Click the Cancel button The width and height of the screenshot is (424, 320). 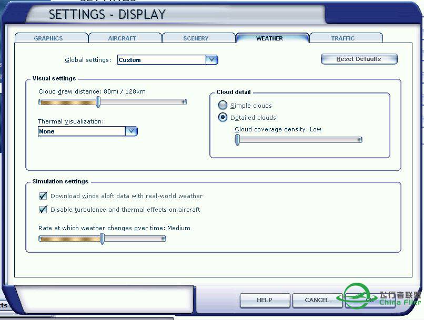click(317, 300)
